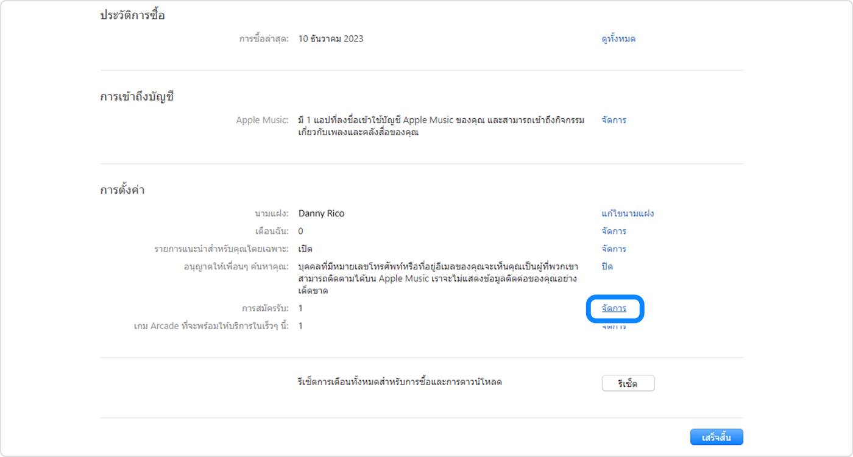Viewport: 853px width, 457px height.
Task: Click the การตั้งค่า section heading
Action: tap(122, 190)
